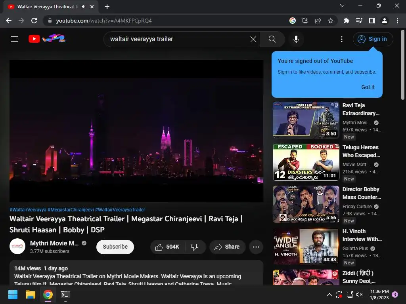Image resolution: width=406 pixels, height=304 pixels.
Task: Open a new tab with plus button
Action: click(107, 7)
